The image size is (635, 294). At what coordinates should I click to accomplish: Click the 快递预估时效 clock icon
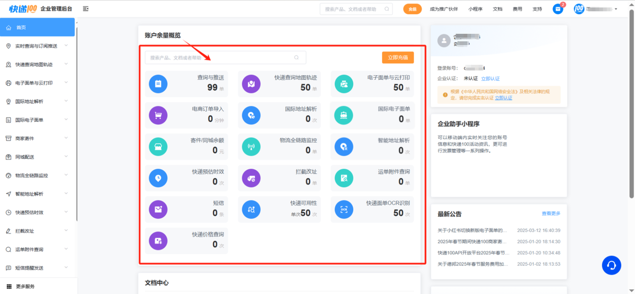pos(158,178)
